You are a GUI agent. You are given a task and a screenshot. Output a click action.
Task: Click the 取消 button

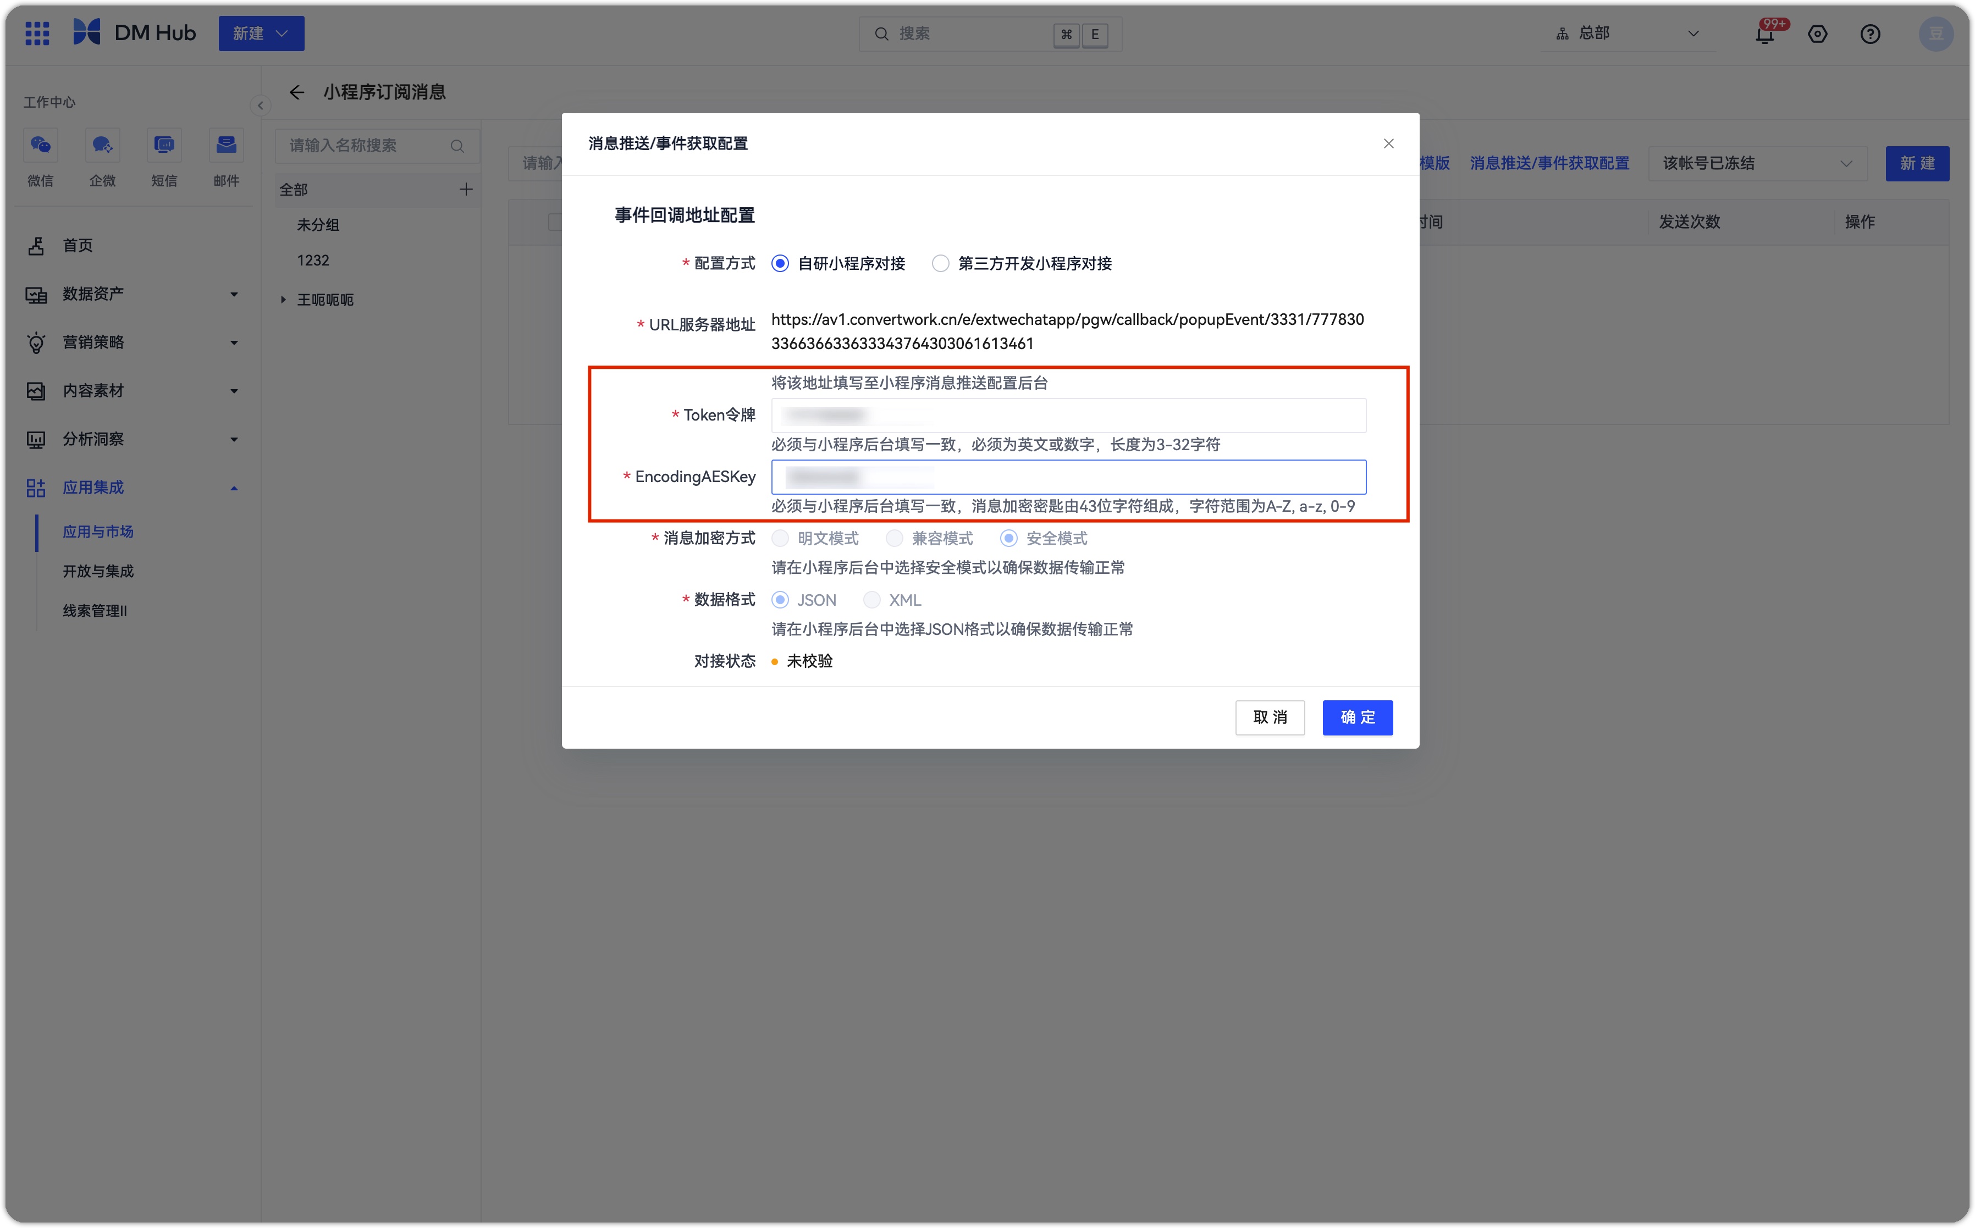point(1270,718)
